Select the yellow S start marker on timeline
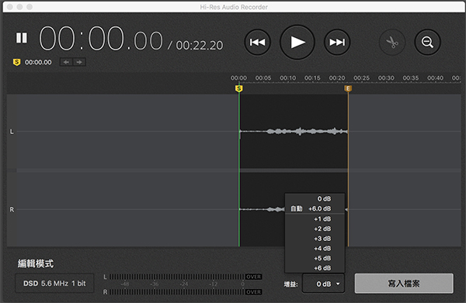Screen dimensions: 466x303 pyautogui.click(x=238, y=88)
